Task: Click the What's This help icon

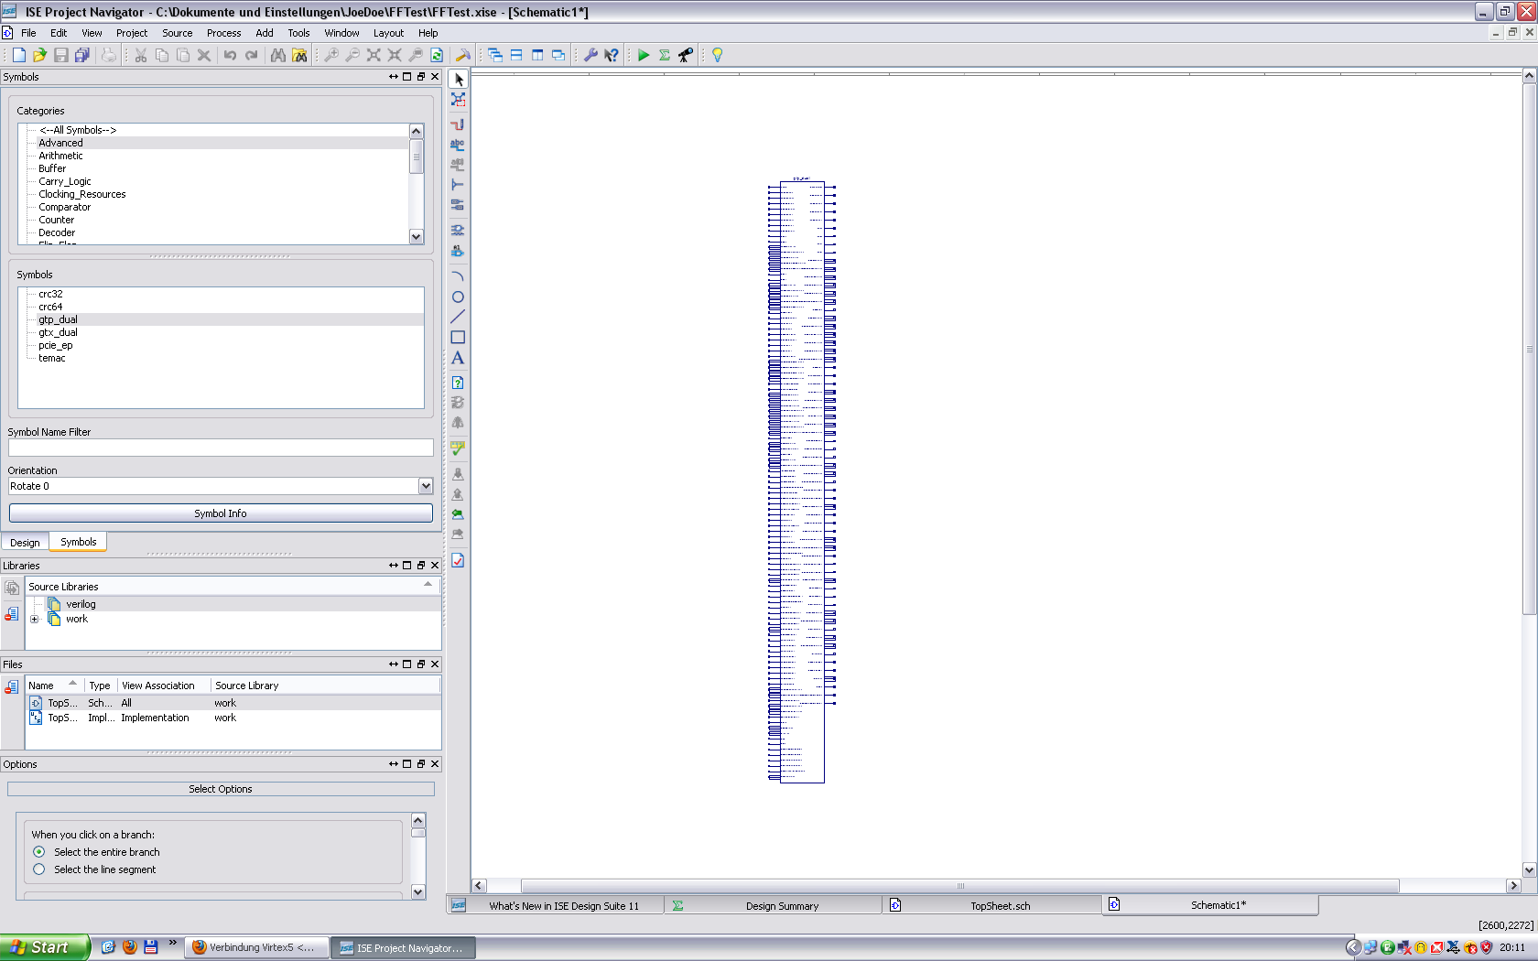Action: pyautogui.click(x=612, y=55)
